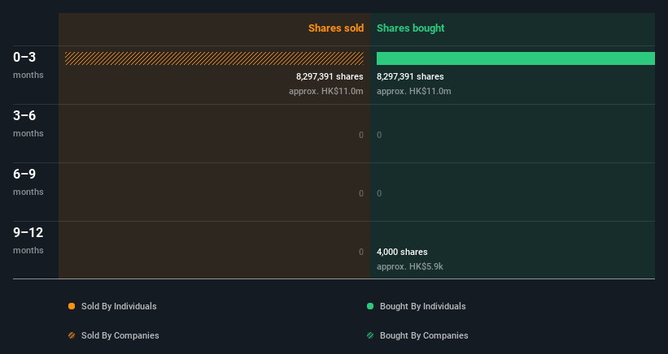Image resolution: width=668 pixels, height=354 pixels.
Task: Click the 0–3 months row label
Action: (x=28, y=65)
